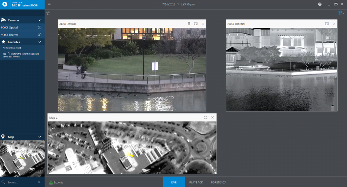Click the help question mark icon
This screenshot has height=187, width=347.
point(320,4)
